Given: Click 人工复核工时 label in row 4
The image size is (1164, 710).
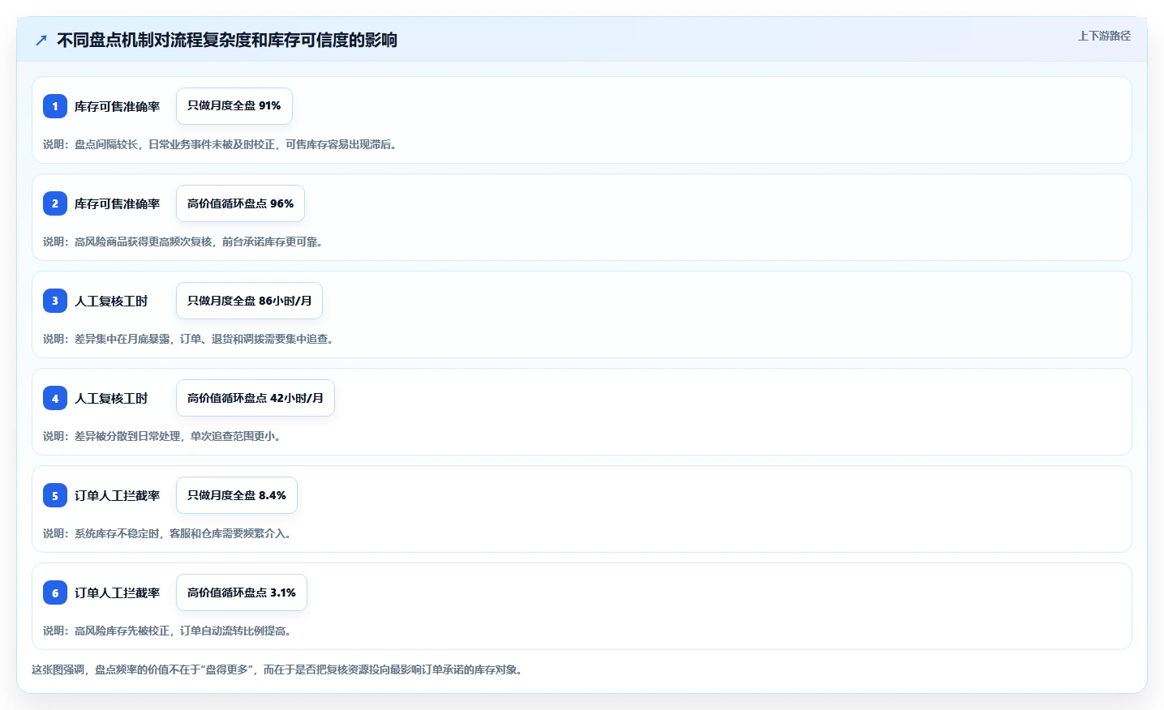Looking at the screenshot, I should click(111, 398).
